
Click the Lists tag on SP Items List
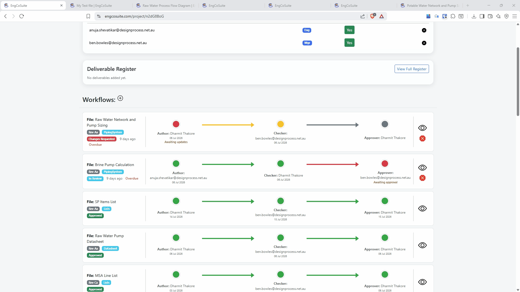click(106, 209)
